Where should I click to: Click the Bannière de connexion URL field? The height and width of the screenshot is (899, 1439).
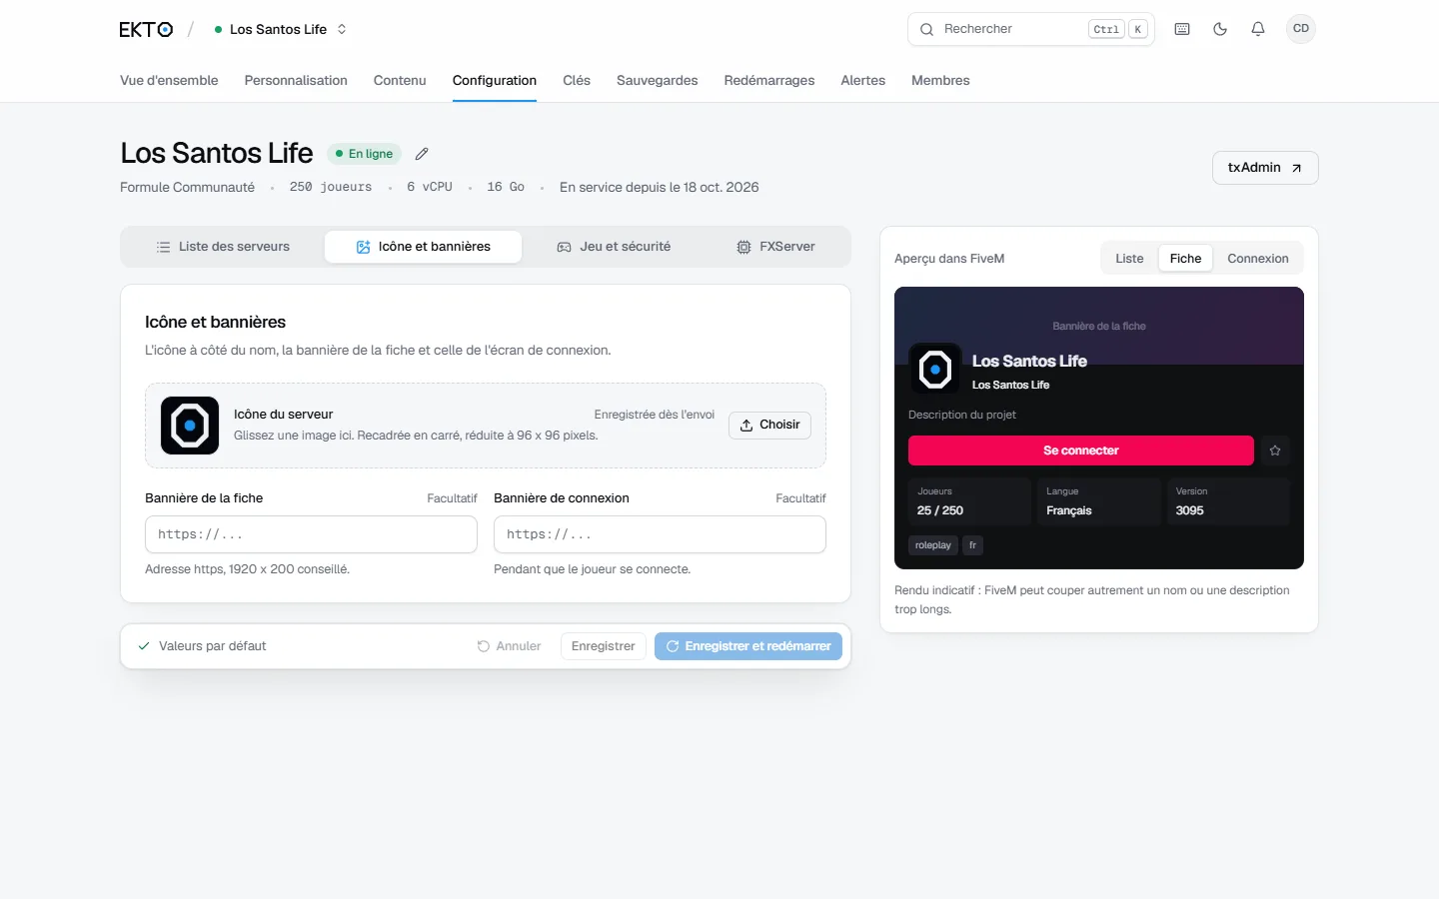[660, 534]
